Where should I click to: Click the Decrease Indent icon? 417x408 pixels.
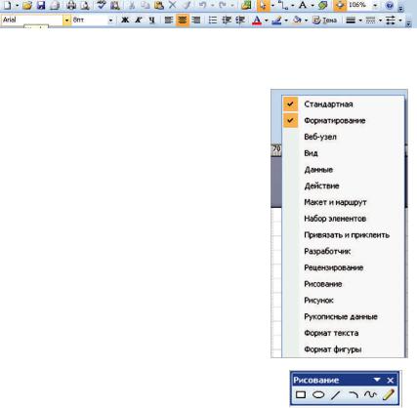[227, 20]
